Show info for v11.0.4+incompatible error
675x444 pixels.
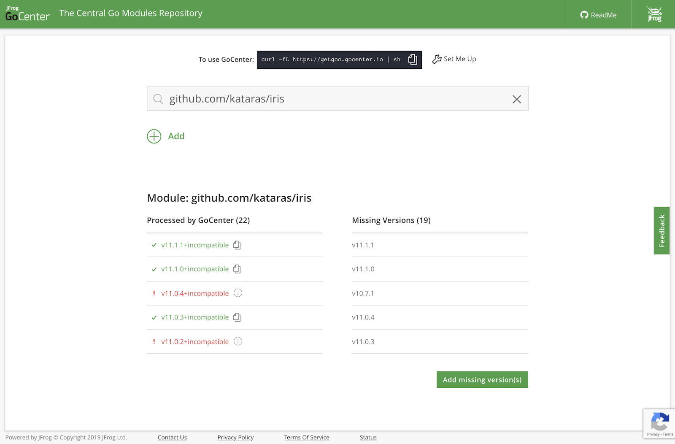238,293
